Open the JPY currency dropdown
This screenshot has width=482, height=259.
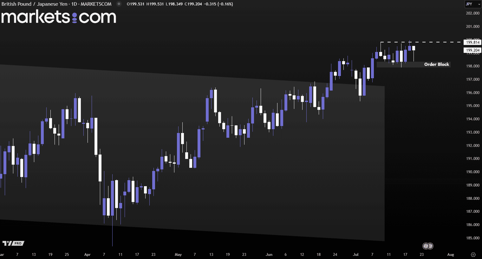coord(472,4)
